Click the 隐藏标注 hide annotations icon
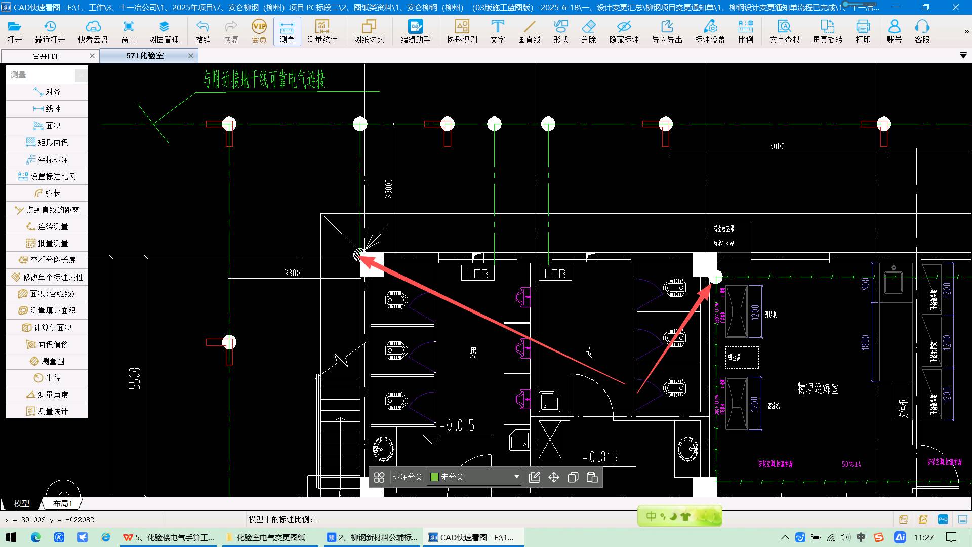The width and height of the screenshot is (972, 547). 624,27
